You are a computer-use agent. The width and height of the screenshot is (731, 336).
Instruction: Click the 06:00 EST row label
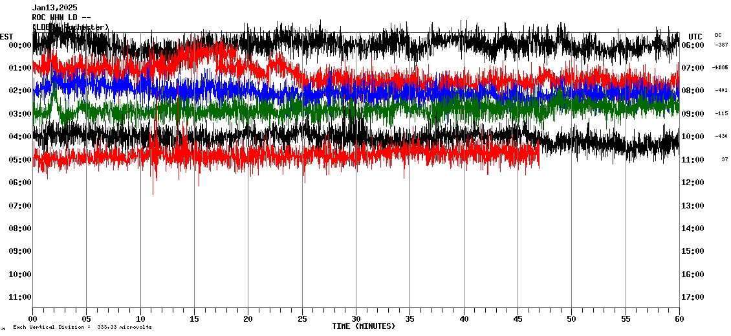point(20,183)
